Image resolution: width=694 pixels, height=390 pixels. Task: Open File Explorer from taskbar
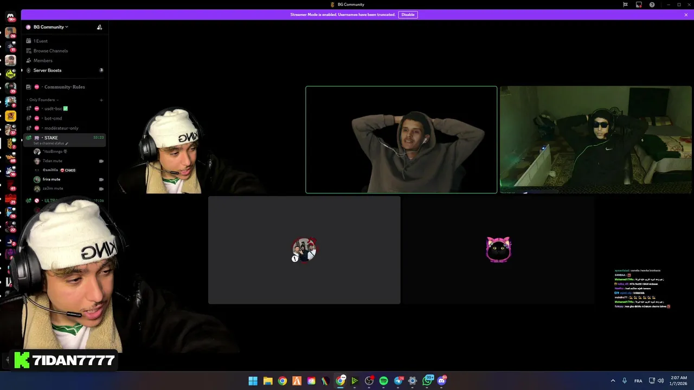point(268,381)
